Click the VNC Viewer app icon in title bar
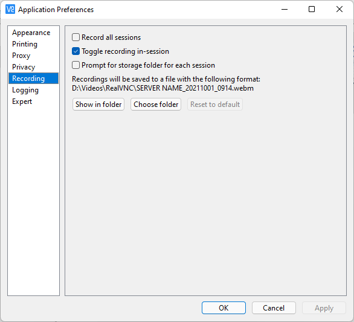 [x=10, y=9]
